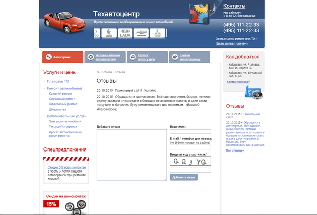Select Слесарный ремонт submenu item
317x215 pixels.
[x=62, y=99]
